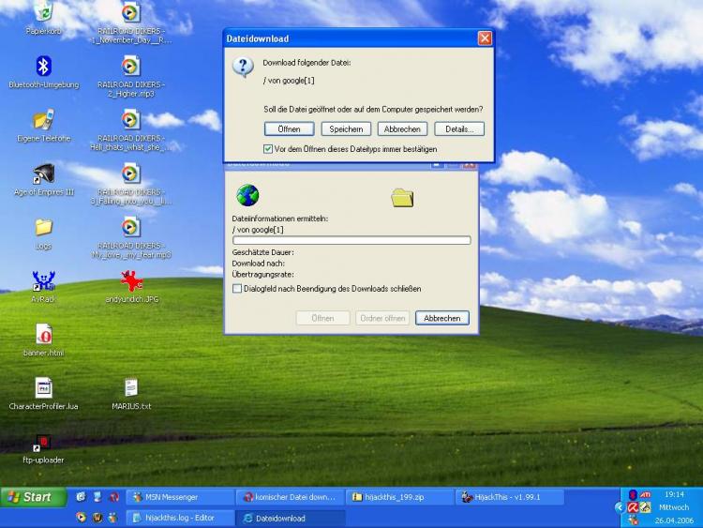Image resolution: width=703 pixels, height=528 pixels.
Task: Open the Start menu
Action: tap(33, 497)
